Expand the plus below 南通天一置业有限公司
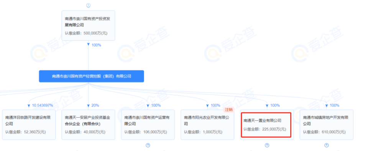This screenshot has width=368, height=151. pyautogui.click(x=267, y=145)
